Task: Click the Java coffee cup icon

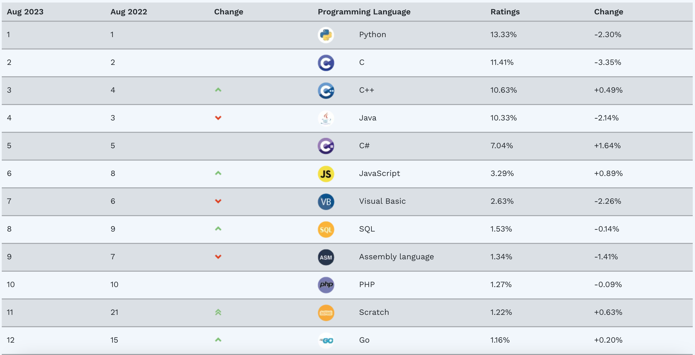Action: pyautogui.click(x=326, y=118)
